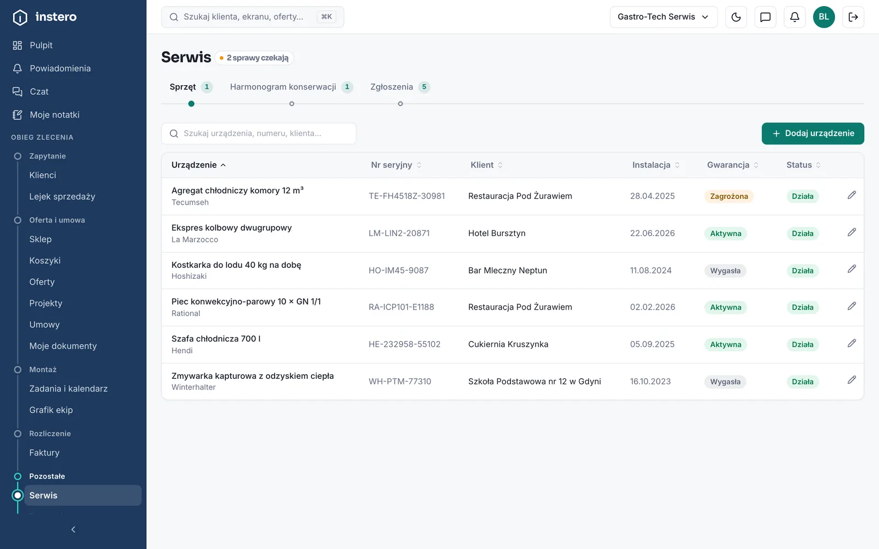Edit the Zmywarka kapturowa row
Image resolution: width=879 pixels, height=549 pixels.
(852, 380)
